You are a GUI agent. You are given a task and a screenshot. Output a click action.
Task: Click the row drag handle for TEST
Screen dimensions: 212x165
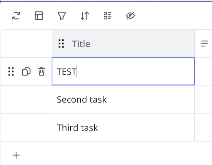coord(11,71)
